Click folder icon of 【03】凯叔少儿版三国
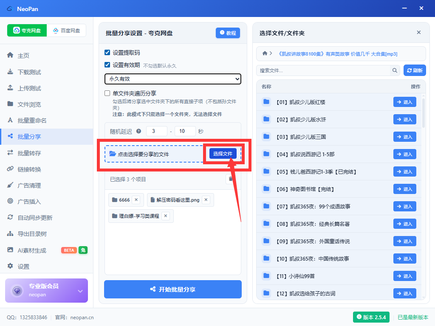Viewport: 435px width, 326px height. (266, 136)
